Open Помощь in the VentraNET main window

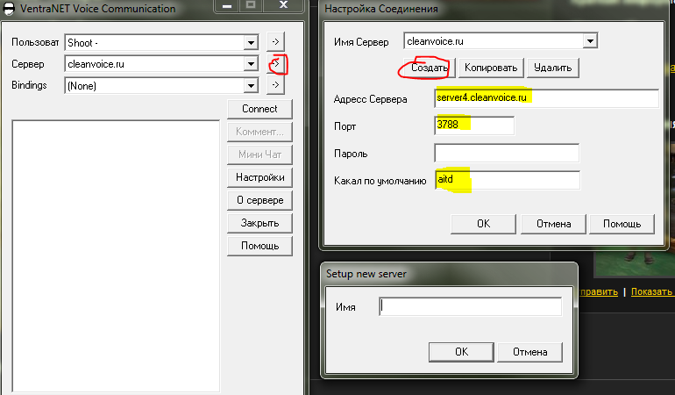(259, 246)
